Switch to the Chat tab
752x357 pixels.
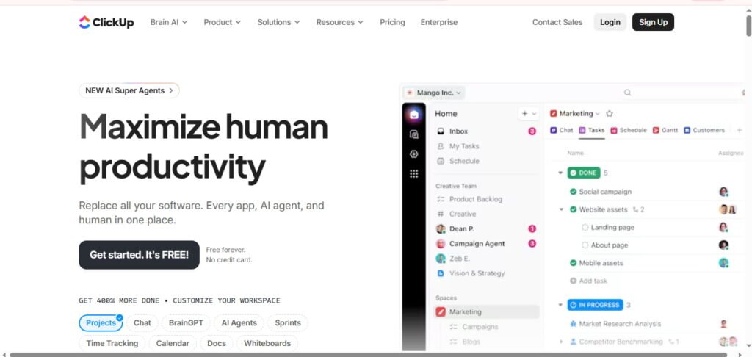[x=562, y=130]
